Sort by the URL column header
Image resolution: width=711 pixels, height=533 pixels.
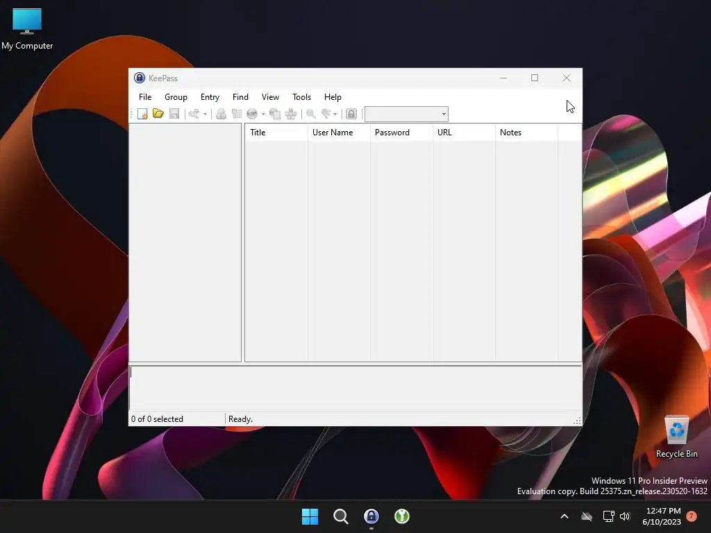click(464, 133)
